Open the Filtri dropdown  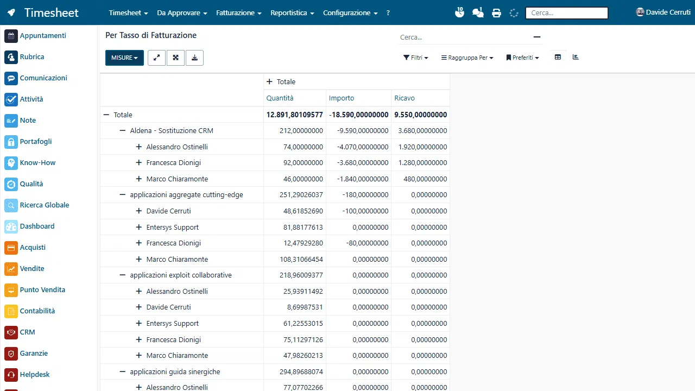[x=416, y=58]
